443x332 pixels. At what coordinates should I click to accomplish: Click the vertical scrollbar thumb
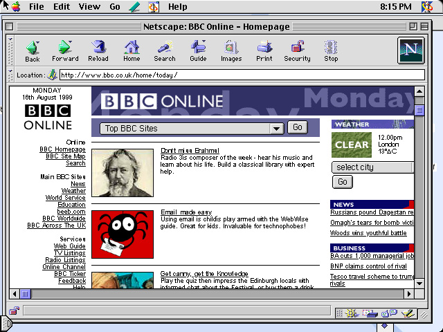(419, 110)
